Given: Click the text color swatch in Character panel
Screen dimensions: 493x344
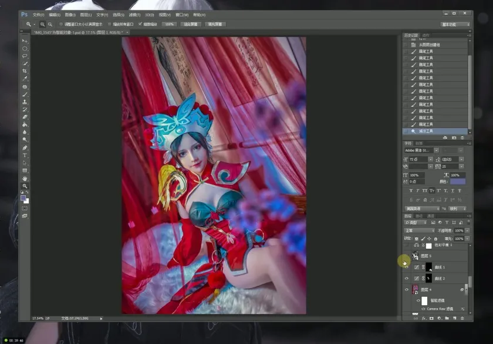Looking at the screenshot, I should pos(457,182).
